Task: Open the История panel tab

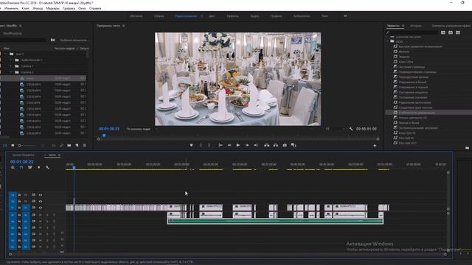Action: (x=416, y=26)
